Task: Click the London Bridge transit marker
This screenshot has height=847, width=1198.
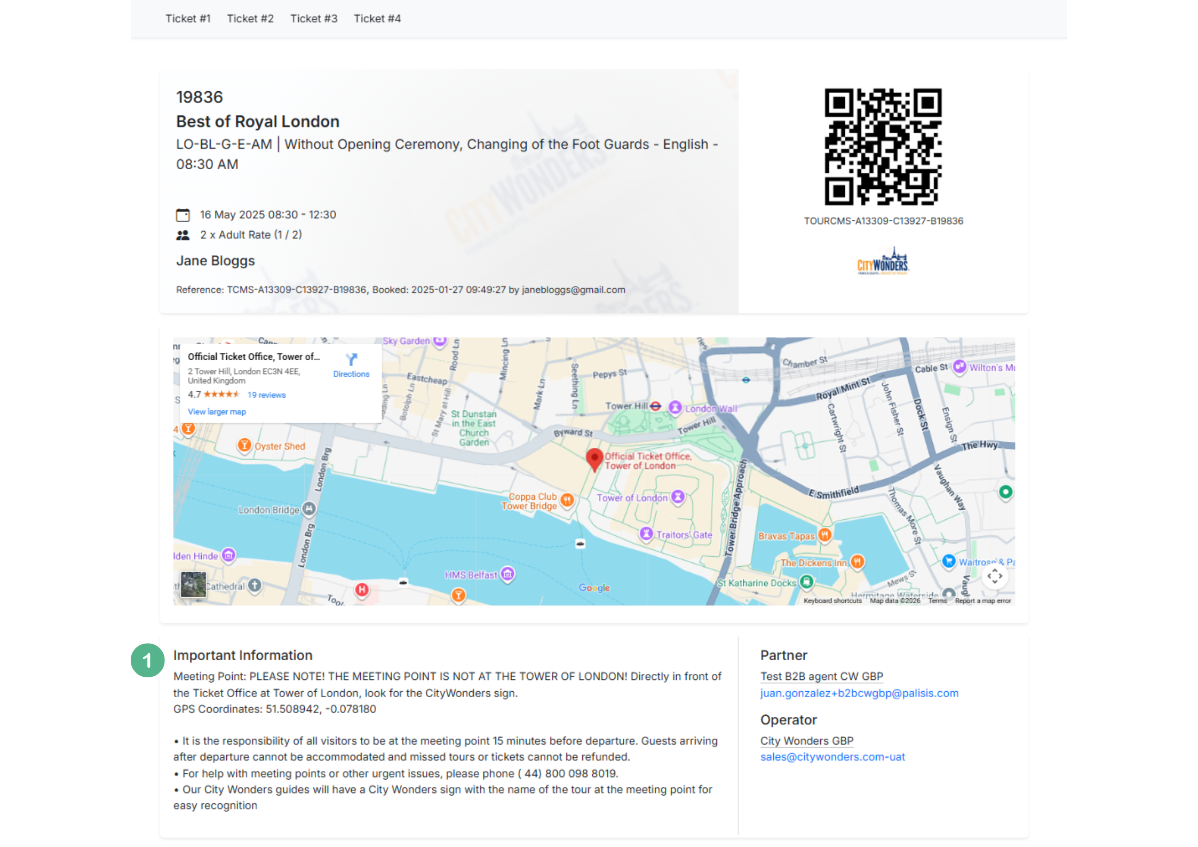Action: pos(309,509)
